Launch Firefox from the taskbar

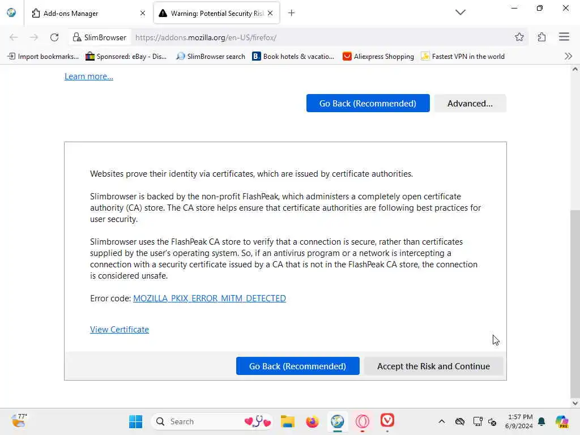pos(312,421)
